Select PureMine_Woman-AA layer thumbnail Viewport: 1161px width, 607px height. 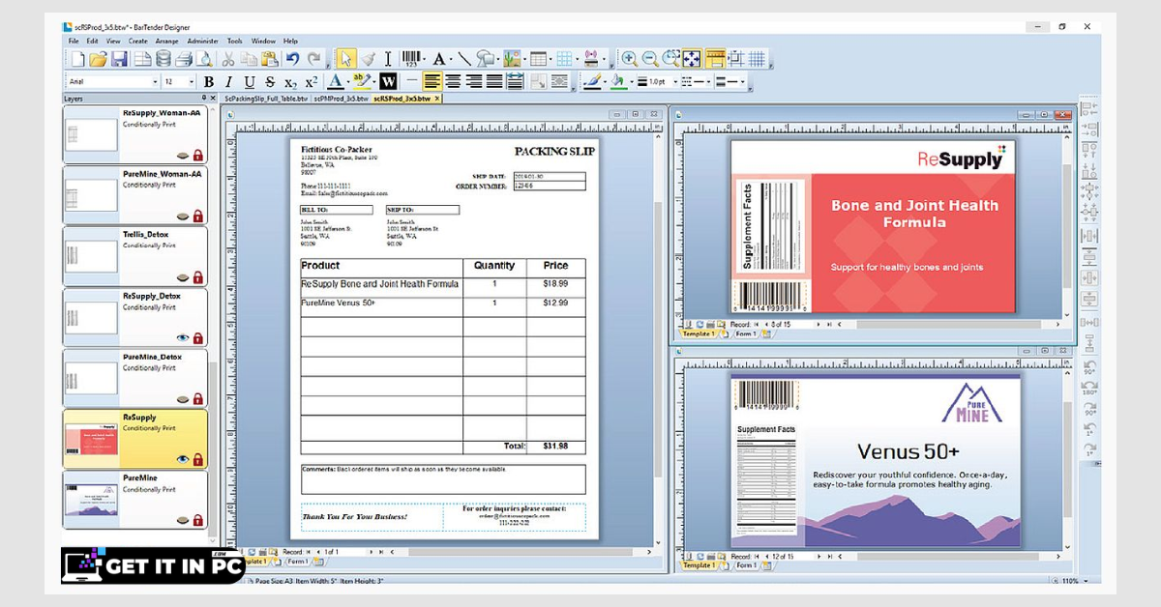(x=91, y=197)
